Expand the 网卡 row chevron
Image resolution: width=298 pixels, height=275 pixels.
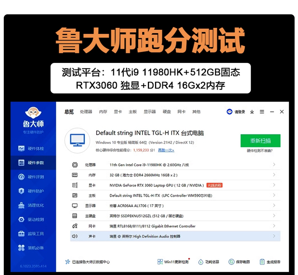pyautogui.click(x=274, y=226)
